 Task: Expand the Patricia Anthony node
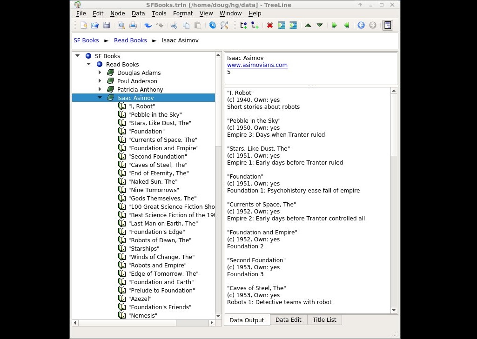pyautogui.click(x=100, y=89)
